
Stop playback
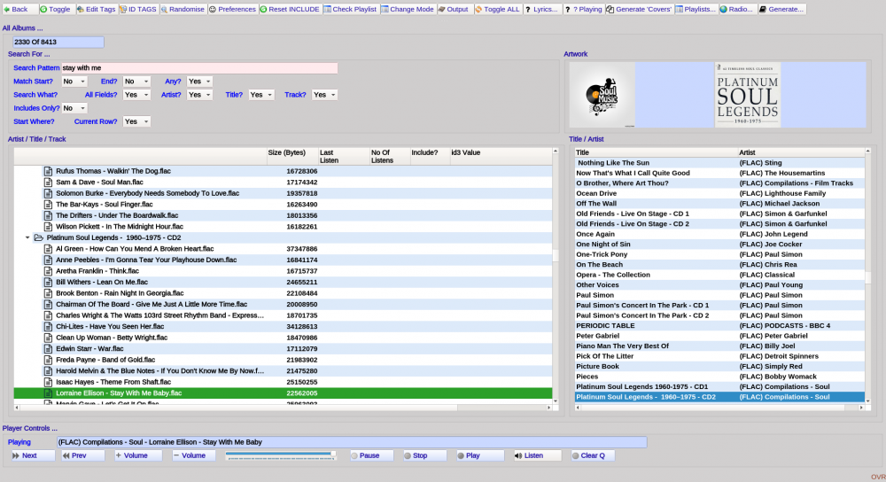click(424, 455)
